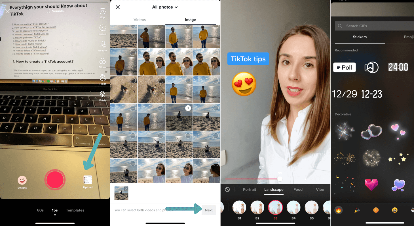
Task: Open the Speed control icon
Action: click(103, 28)
